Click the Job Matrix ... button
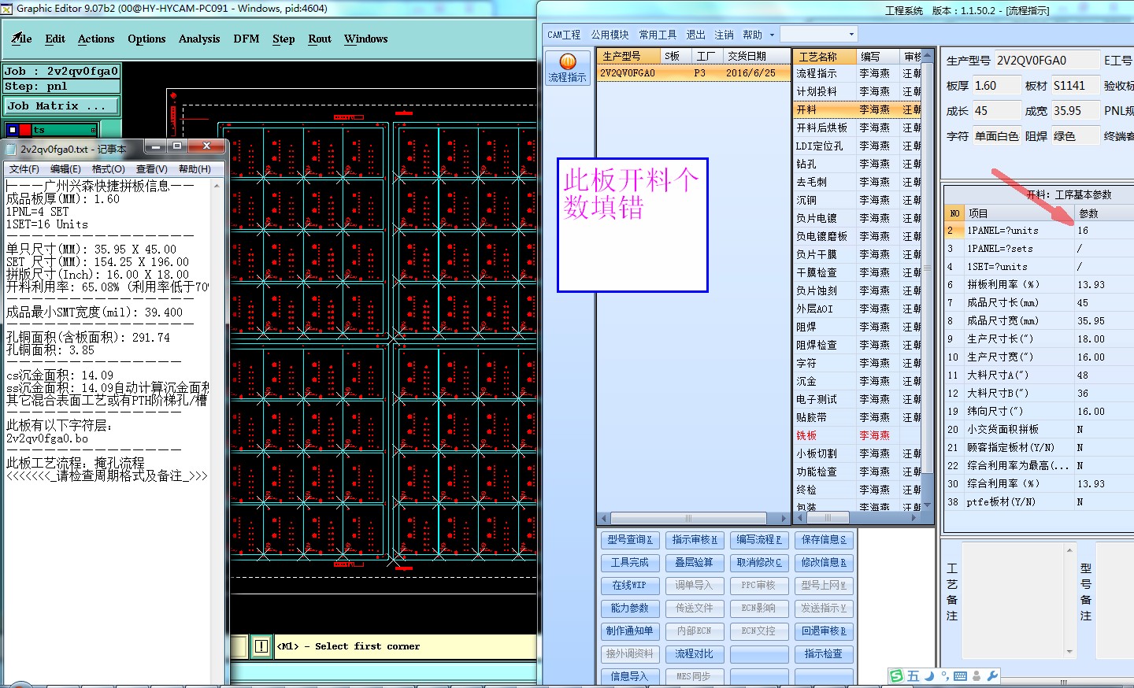 [61, 105]
